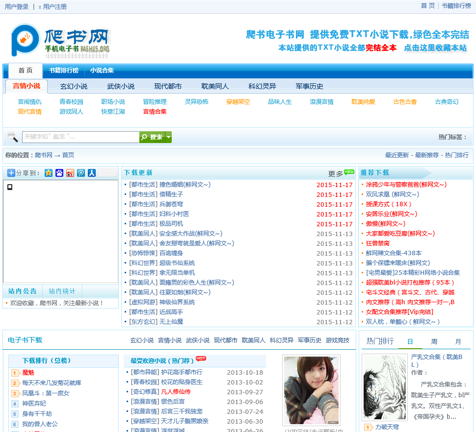Click the breadcrumb bar's 热门排行 link
This screenshot has height=432, width=476.
456,155
